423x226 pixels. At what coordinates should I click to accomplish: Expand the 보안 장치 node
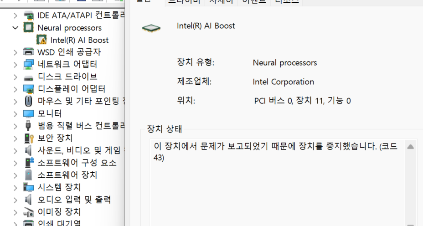(x=15, y=139)
